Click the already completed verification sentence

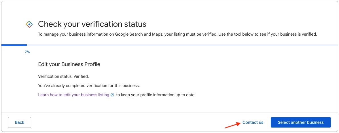pyautogui.click(x=89, y=86)
